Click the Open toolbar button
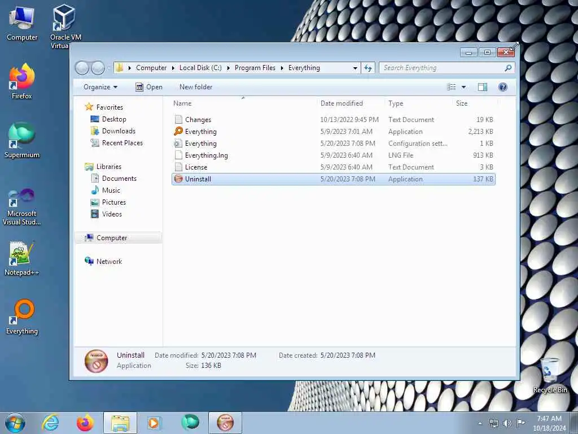The height and width of the screenshot is (434, 578). tap(149, 87)
